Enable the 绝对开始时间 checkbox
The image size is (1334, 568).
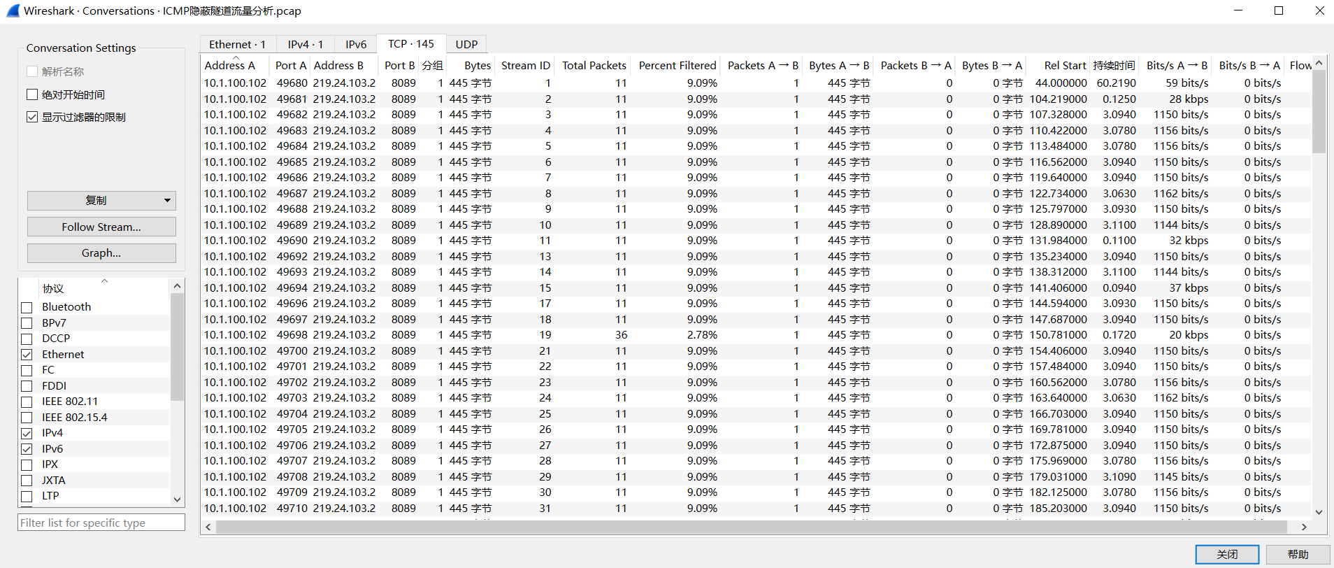coord(32,94)
